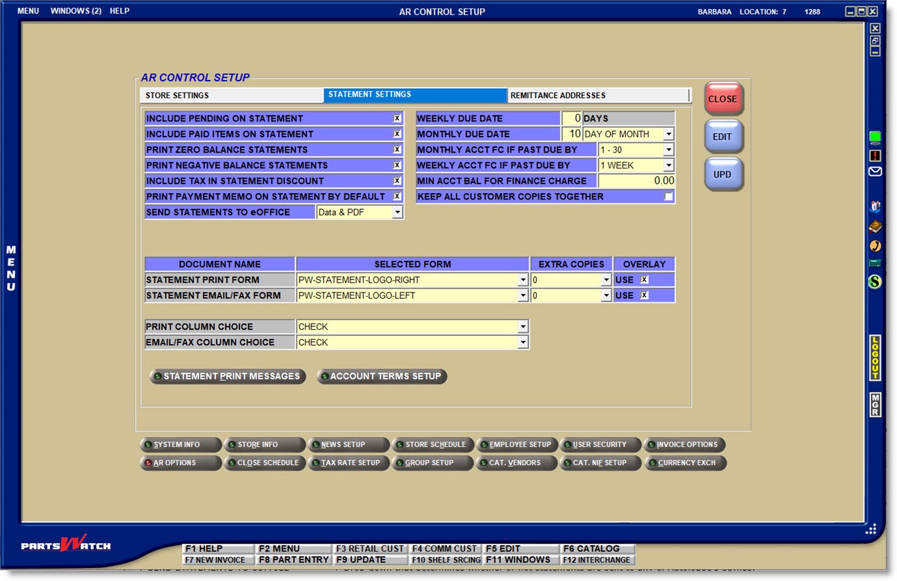Click the MGR icon in right sidebar
The height and width of the screenshot is (581, 897).
pyautogui.click(x=875, y=404)
